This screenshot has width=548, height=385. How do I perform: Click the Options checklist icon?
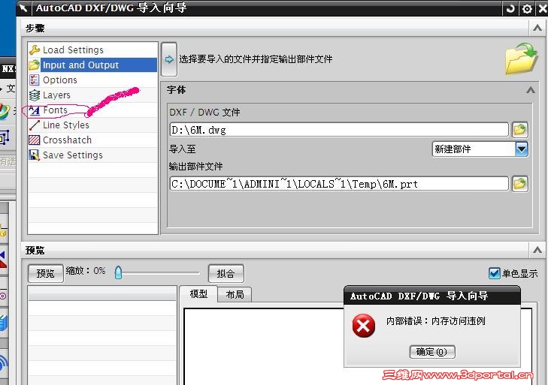[x=35, y=80]
